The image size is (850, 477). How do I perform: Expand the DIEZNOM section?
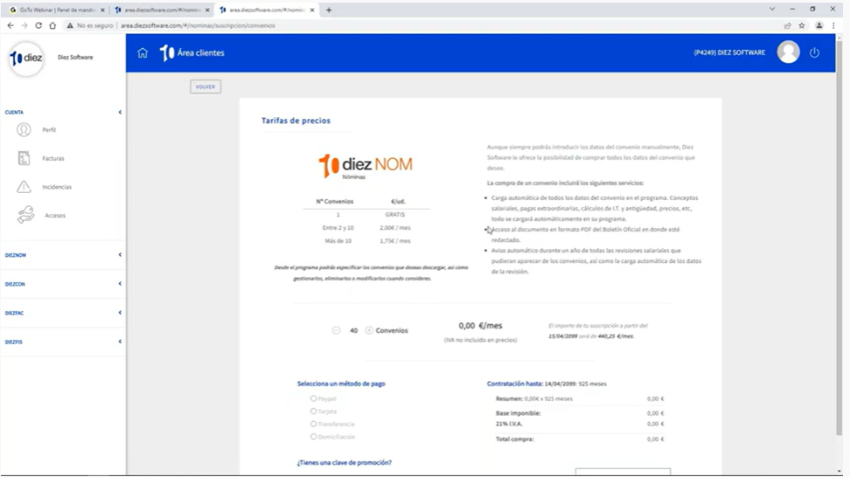[x=120, y=254]
